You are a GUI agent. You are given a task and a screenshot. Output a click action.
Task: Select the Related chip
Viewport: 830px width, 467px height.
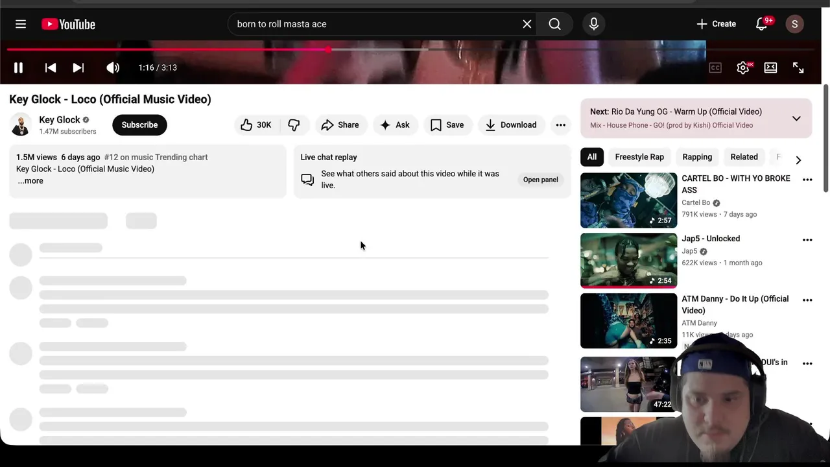(744, 157)
